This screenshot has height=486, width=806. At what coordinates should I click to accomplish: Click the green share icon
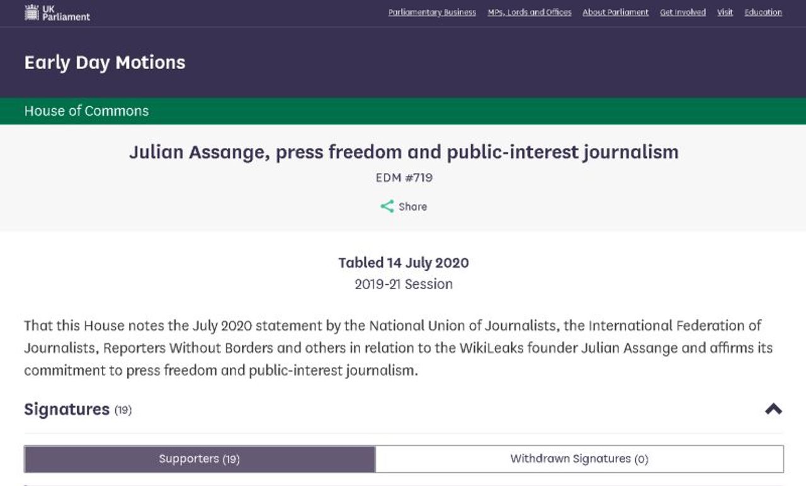click(x=387, y=206)
